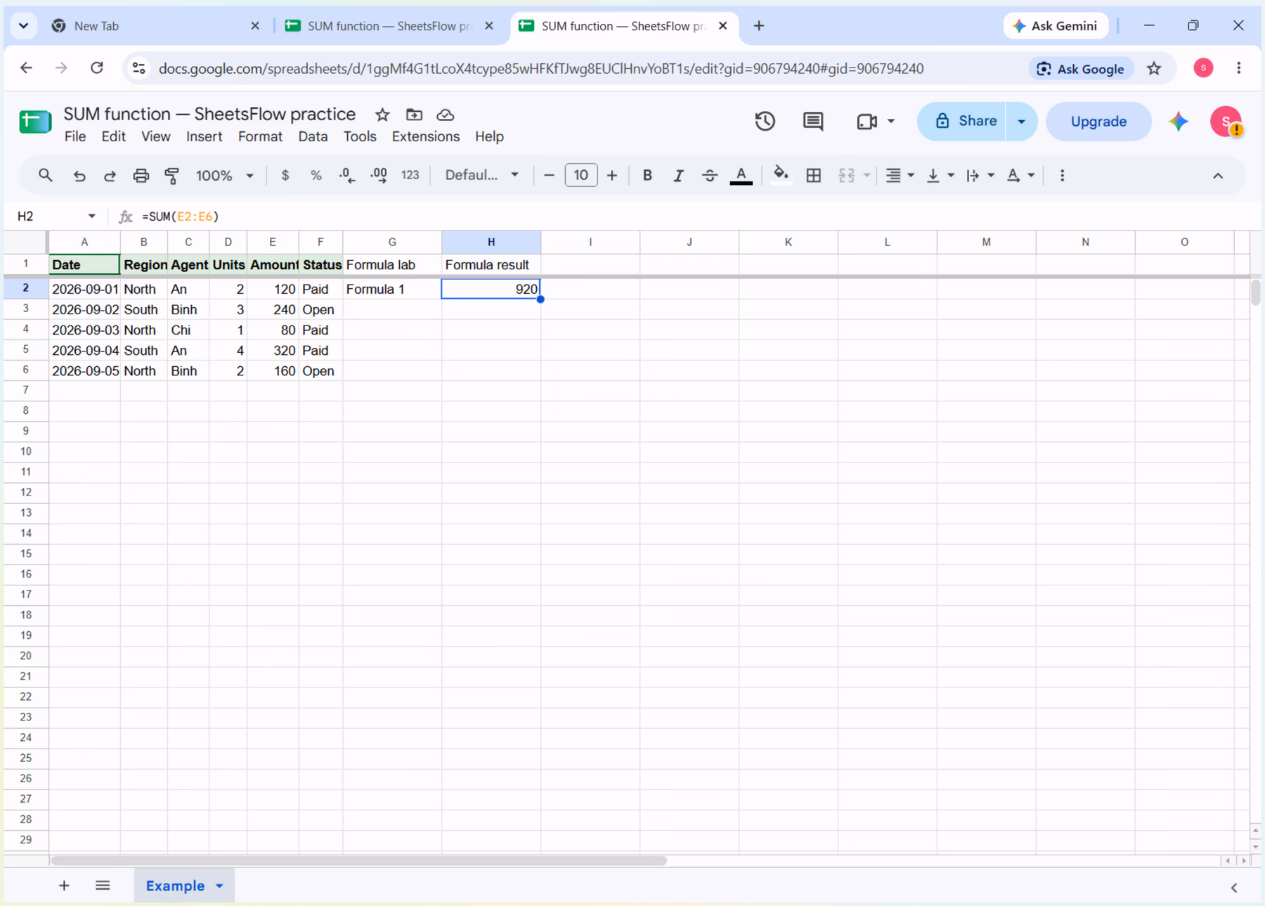Toggle italic formatting

tap(678, 176)
